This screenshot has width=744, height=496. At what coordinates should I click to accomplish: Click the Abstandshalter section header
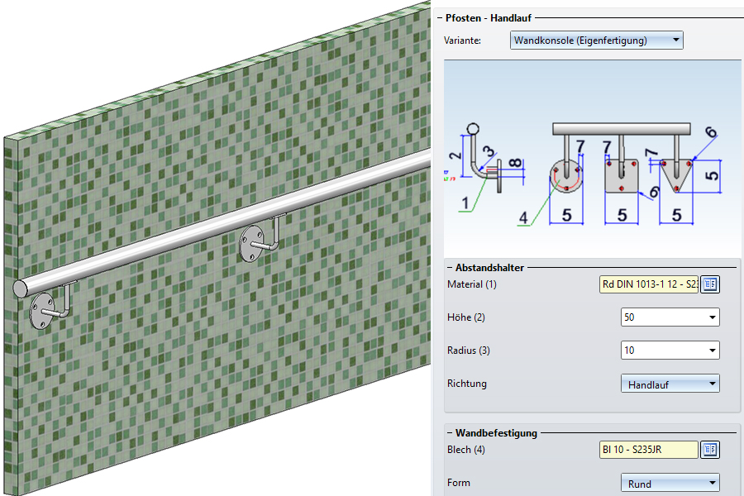click(x=489, y=267)
